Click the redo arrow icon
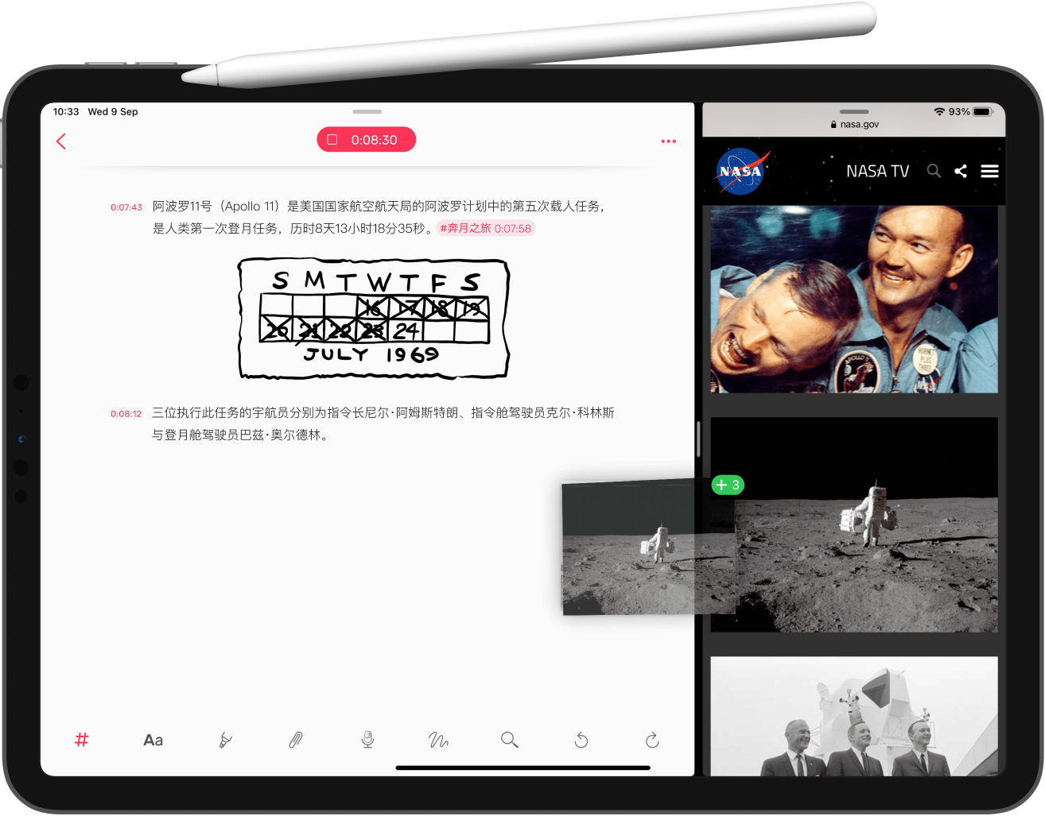Screen dimensions: 1045x816 (x=652, y=740)
